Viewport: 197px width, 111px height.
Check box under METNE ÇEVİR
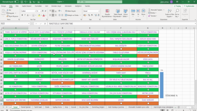pyautogui.click(x=148, y=97)
